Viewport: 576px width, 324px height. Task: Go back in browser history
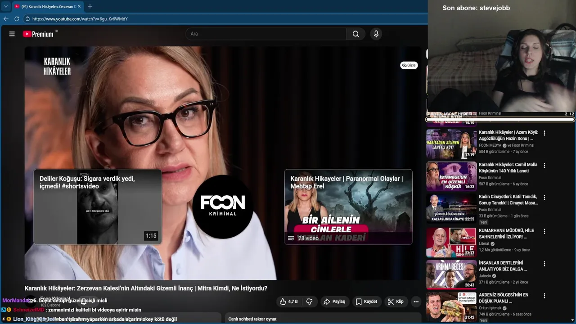(x=6, y=19)
